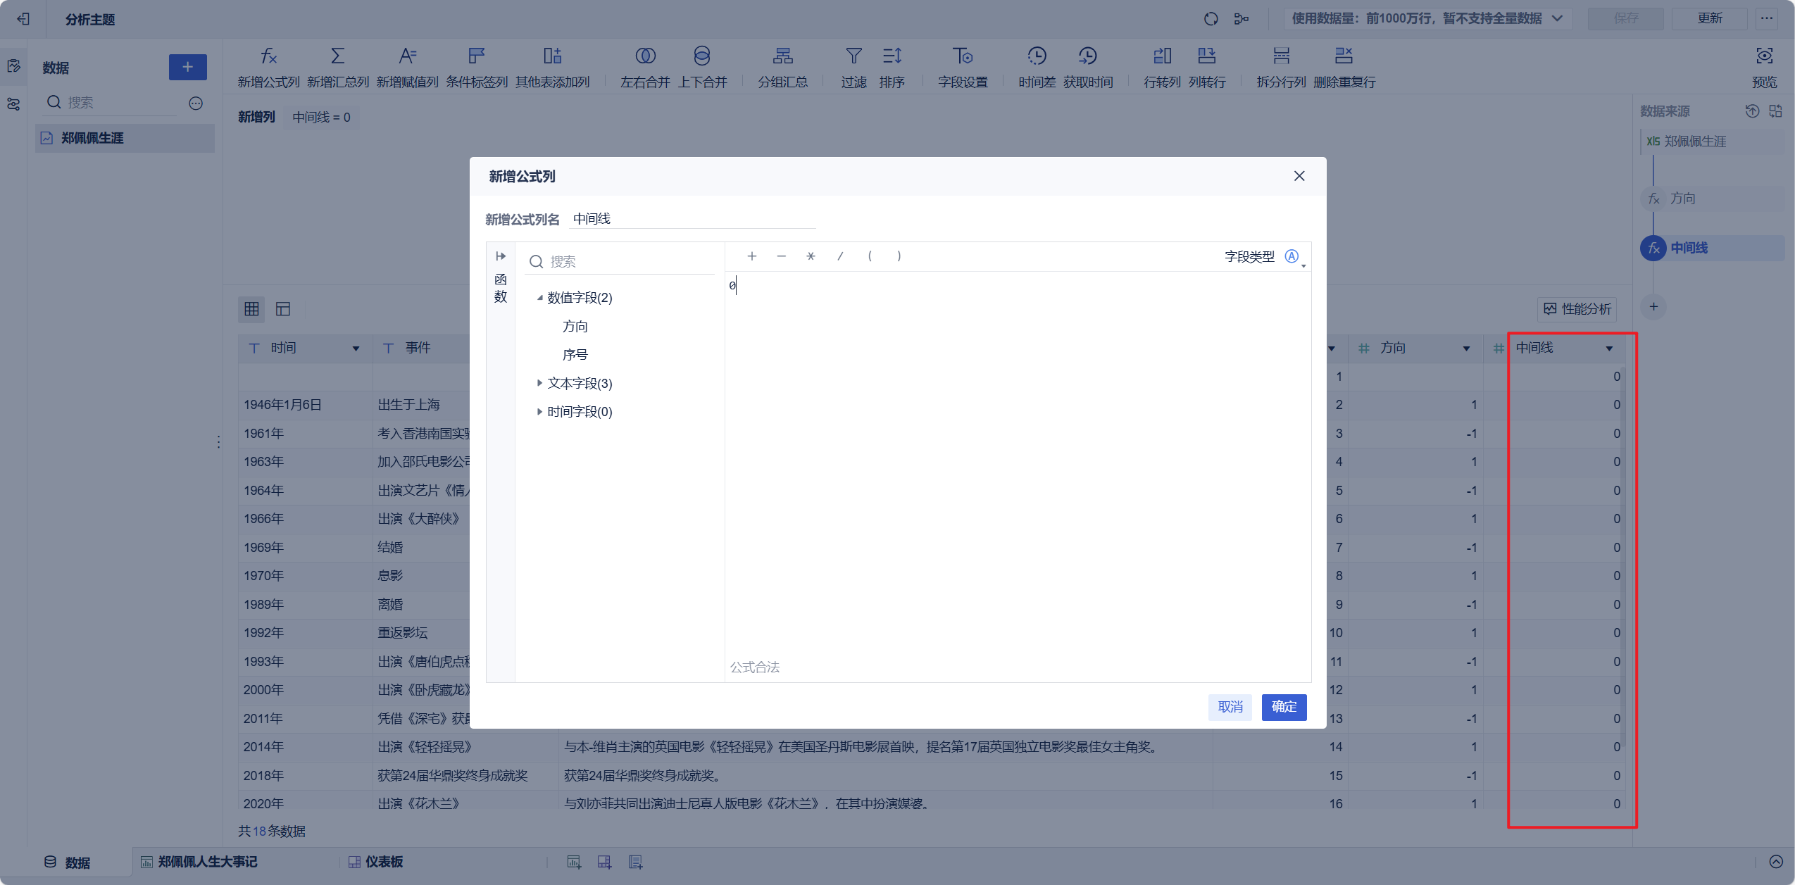Click the 排序 icon
The height and width of the screenshot is (885, 1795).
[892, 56]
